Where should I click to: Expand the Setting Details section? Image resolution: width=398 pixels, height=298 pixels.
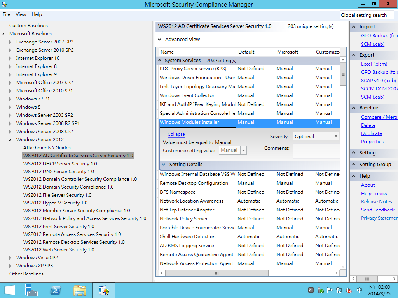tap(164, 165)
